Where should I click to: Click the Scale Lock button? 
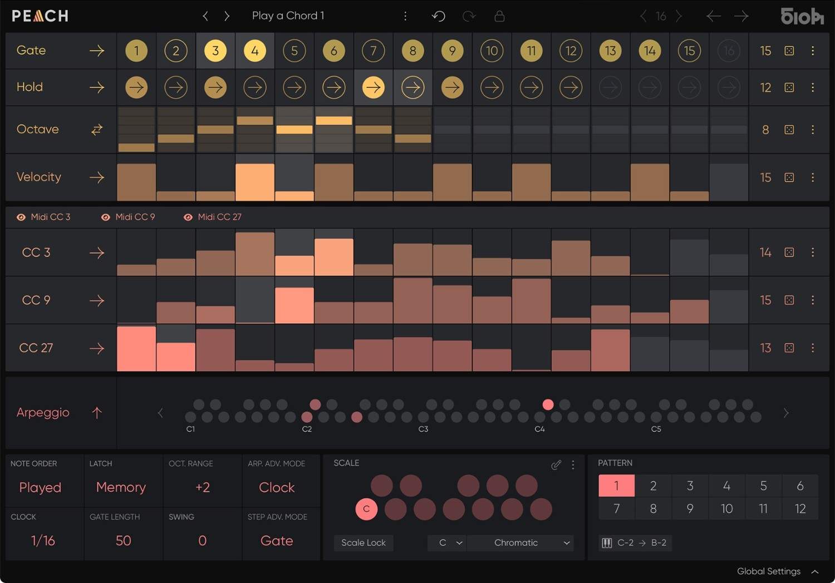point(364,543)
